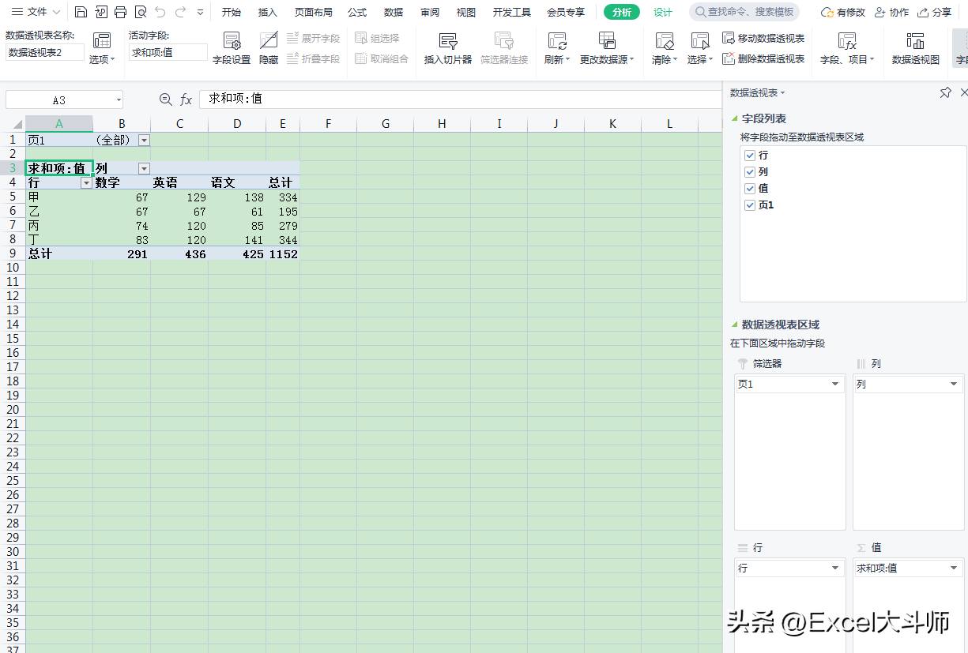Click 删除数据透视表
Screen dimensions: 968x653
[763, 58]
